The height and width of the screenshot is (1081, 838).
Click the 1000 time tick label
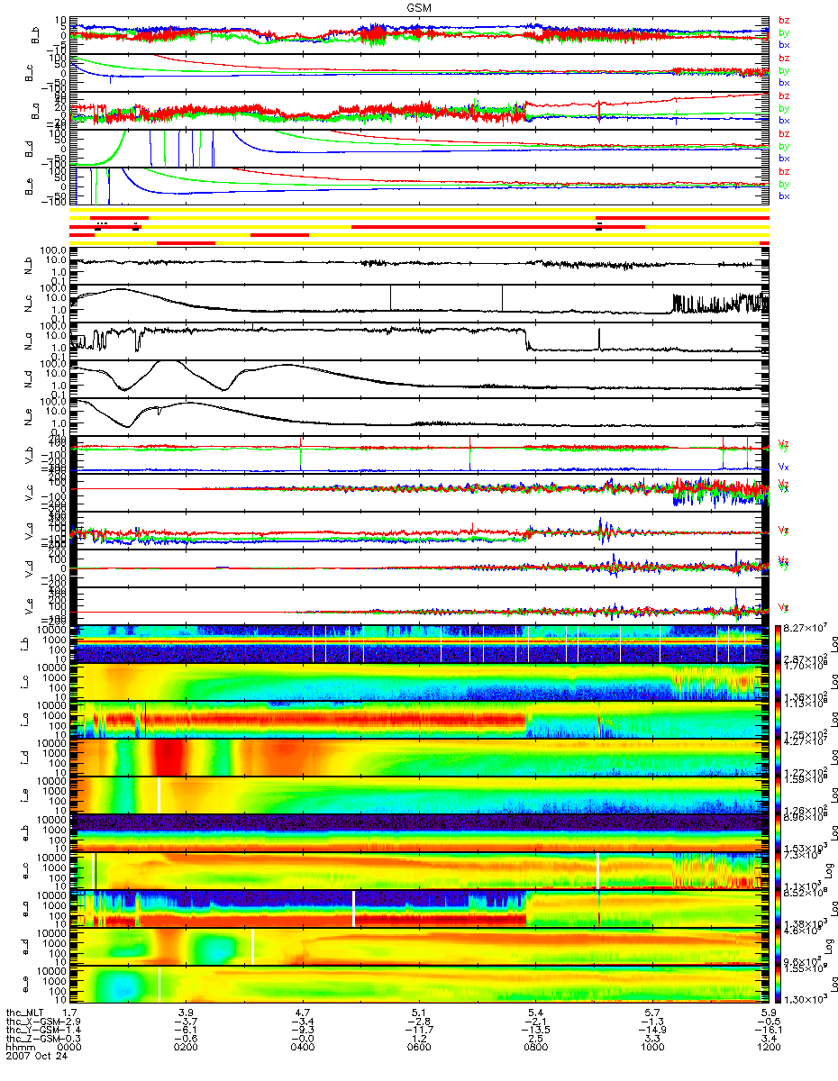[651, 1047]
